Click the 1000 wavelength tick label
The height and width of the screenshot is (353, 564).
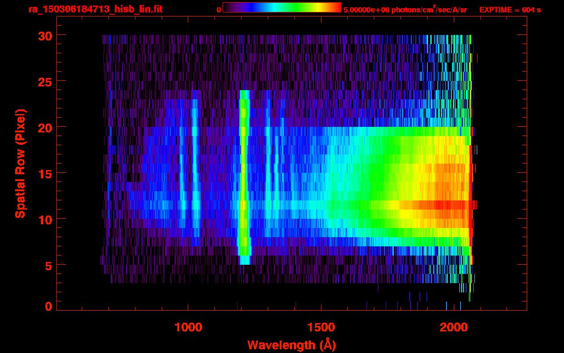click(189, 328)
